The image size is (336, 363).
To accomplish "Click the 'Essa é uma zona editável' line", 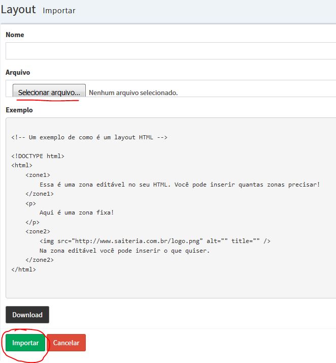I will (x=180, y=185).
